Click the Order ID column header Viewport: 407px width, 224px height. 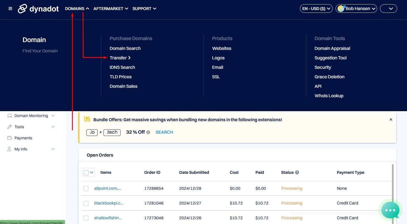coord(152,172)
